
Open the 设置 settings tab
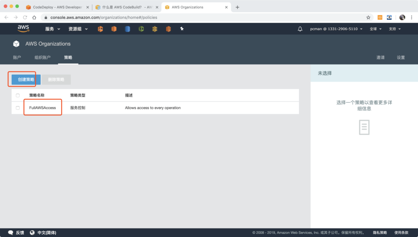click(x=401, y=57)
